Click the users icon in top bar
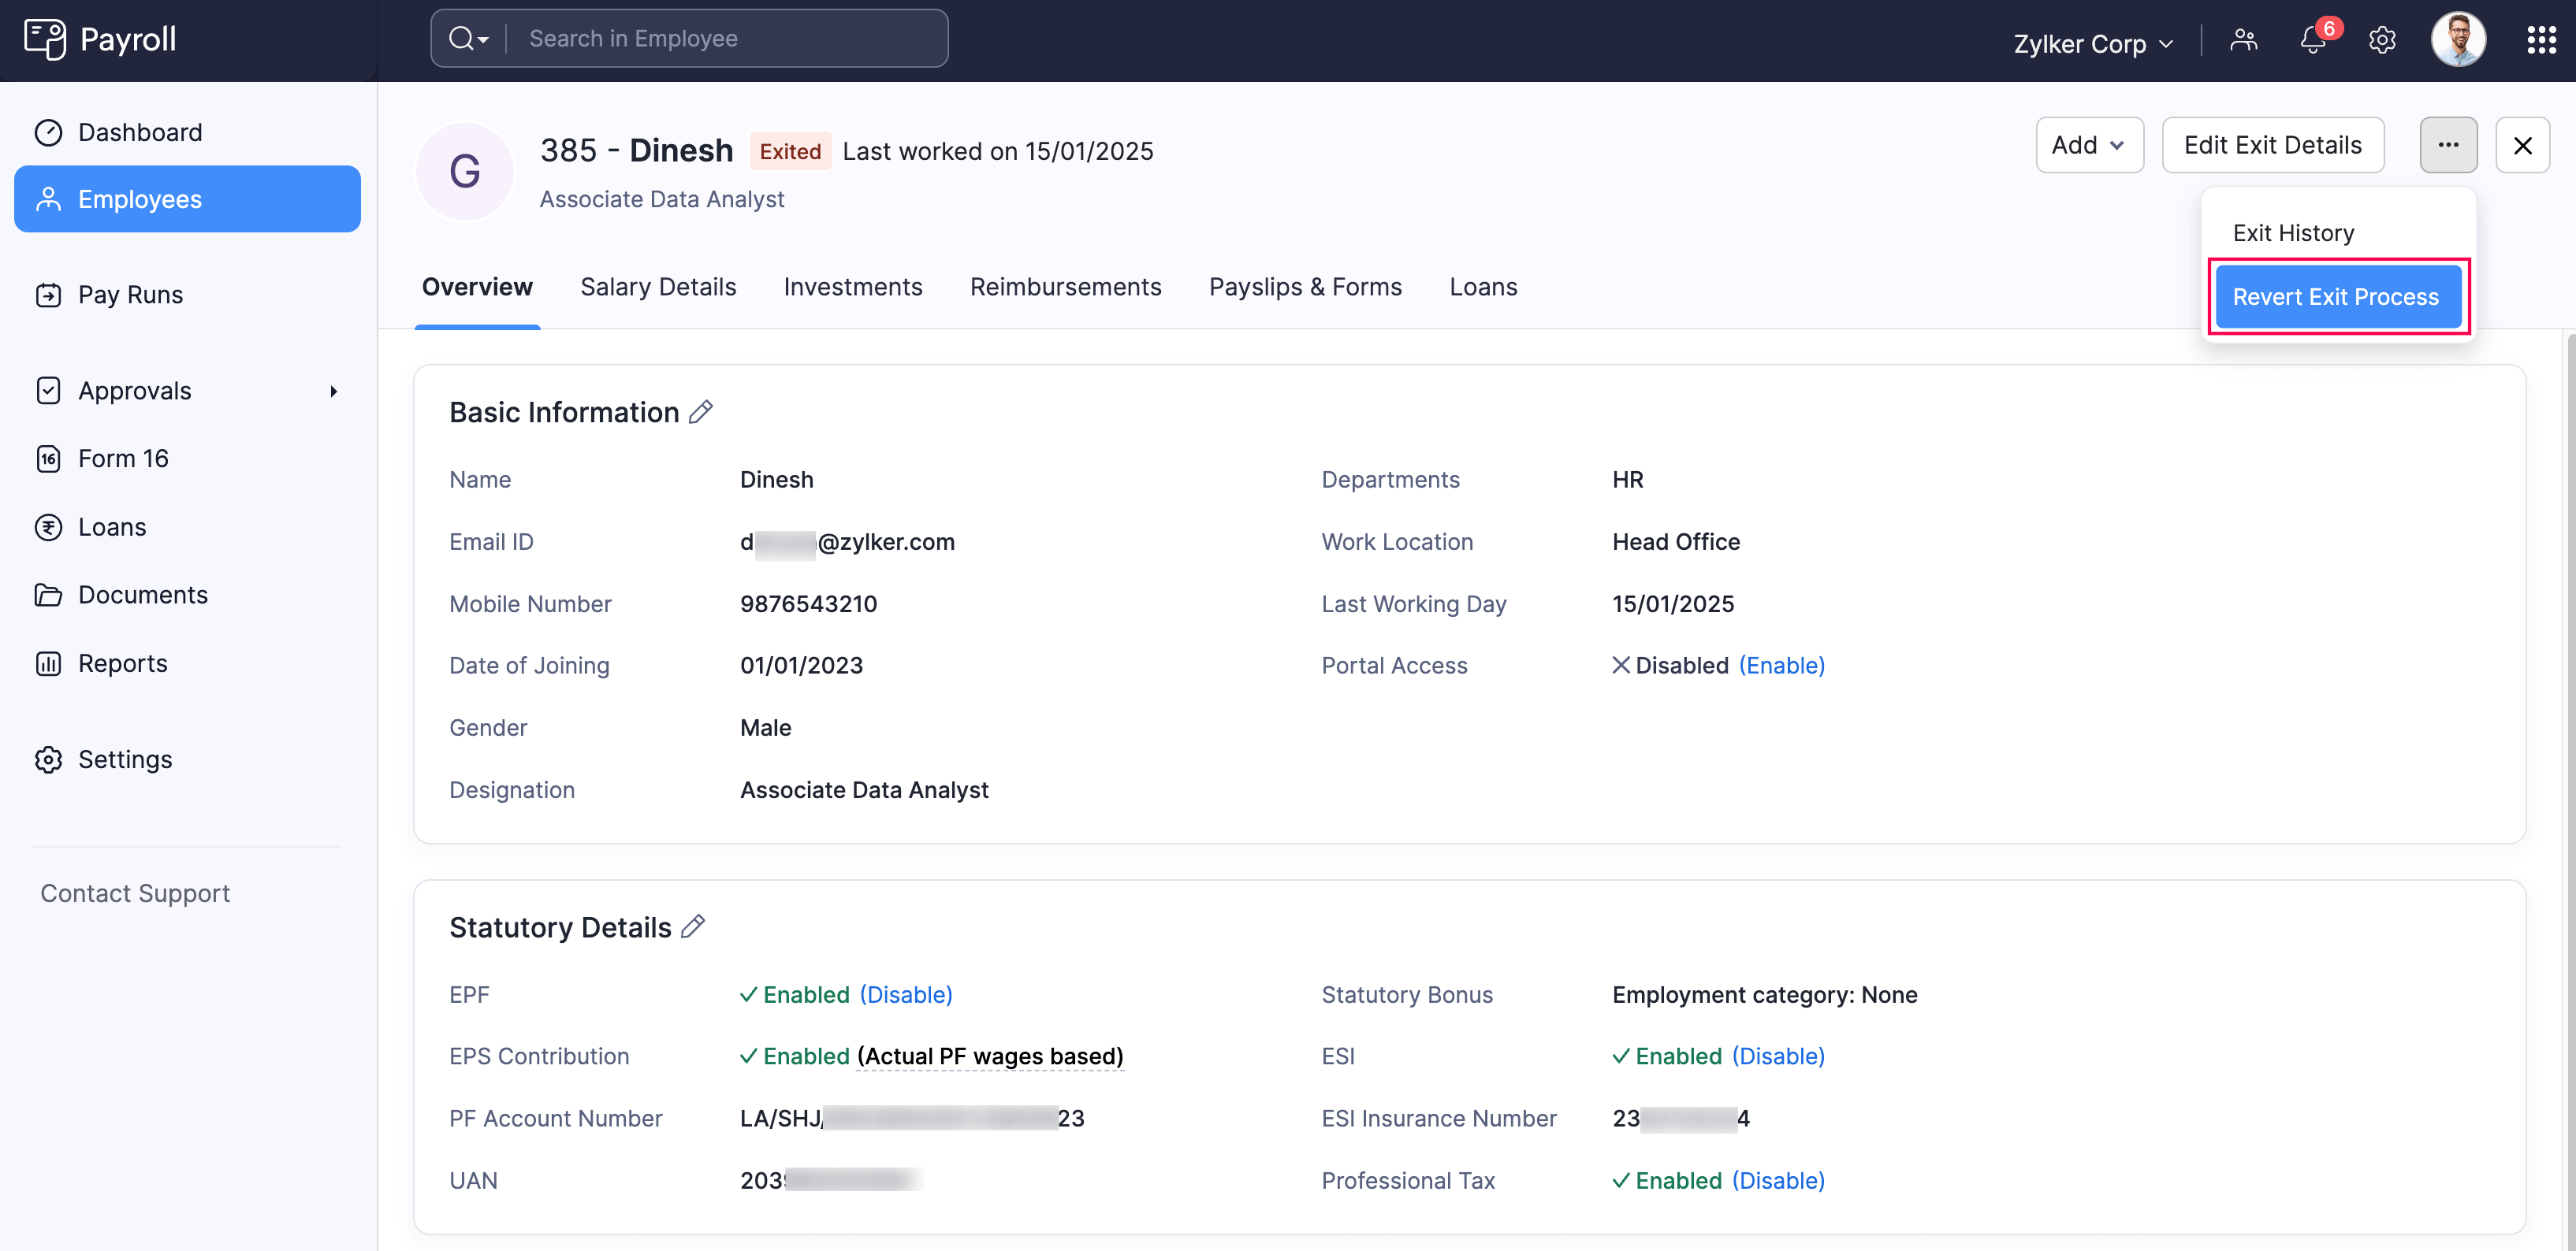The height and width of the screenshot is (1251, 2576). click(x=2243, y=41)
